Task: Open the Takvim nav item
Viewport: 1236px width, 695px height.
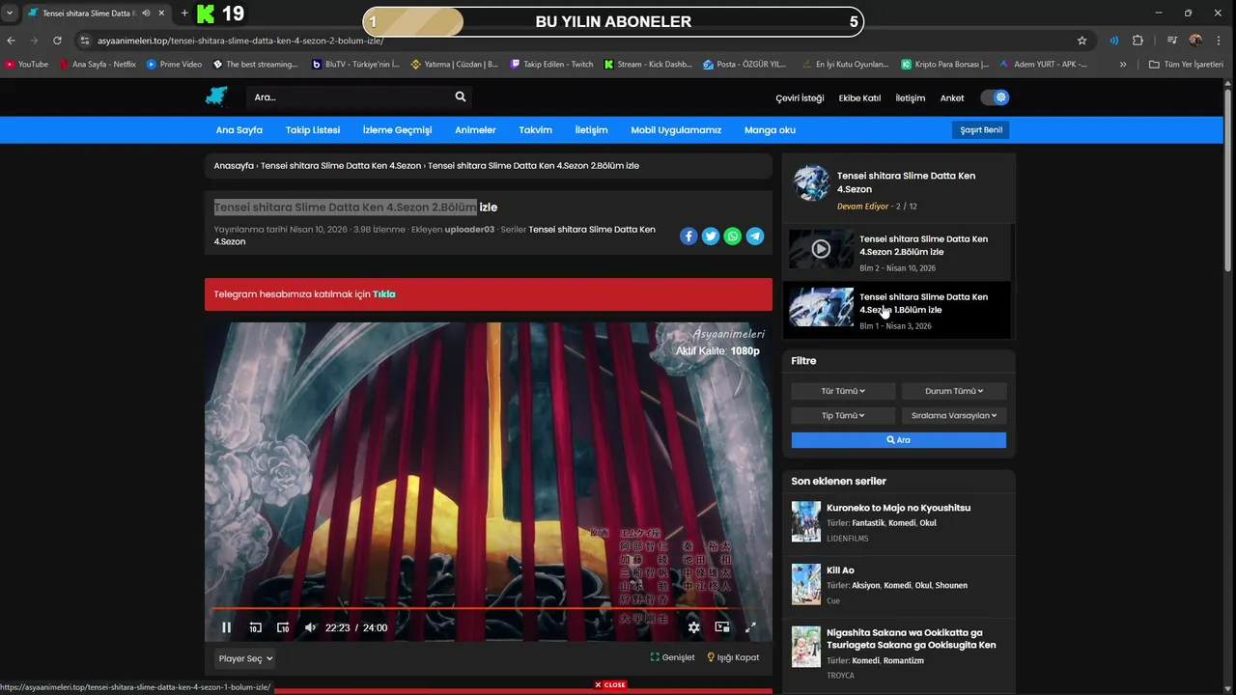Action: coord(535,130)
